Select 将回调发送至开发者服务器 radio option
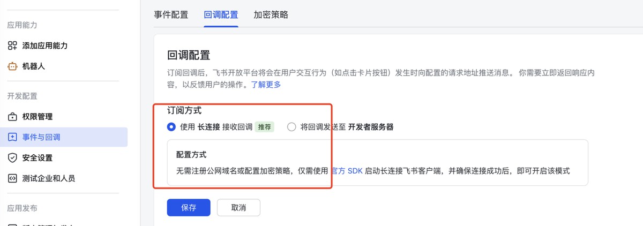Viewport: 643px width, 226px height. [x=291, y=127]
